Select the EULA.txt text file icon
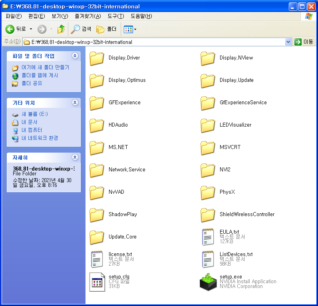318x306 pixels. pyautogui.click(x=208, y=237)
